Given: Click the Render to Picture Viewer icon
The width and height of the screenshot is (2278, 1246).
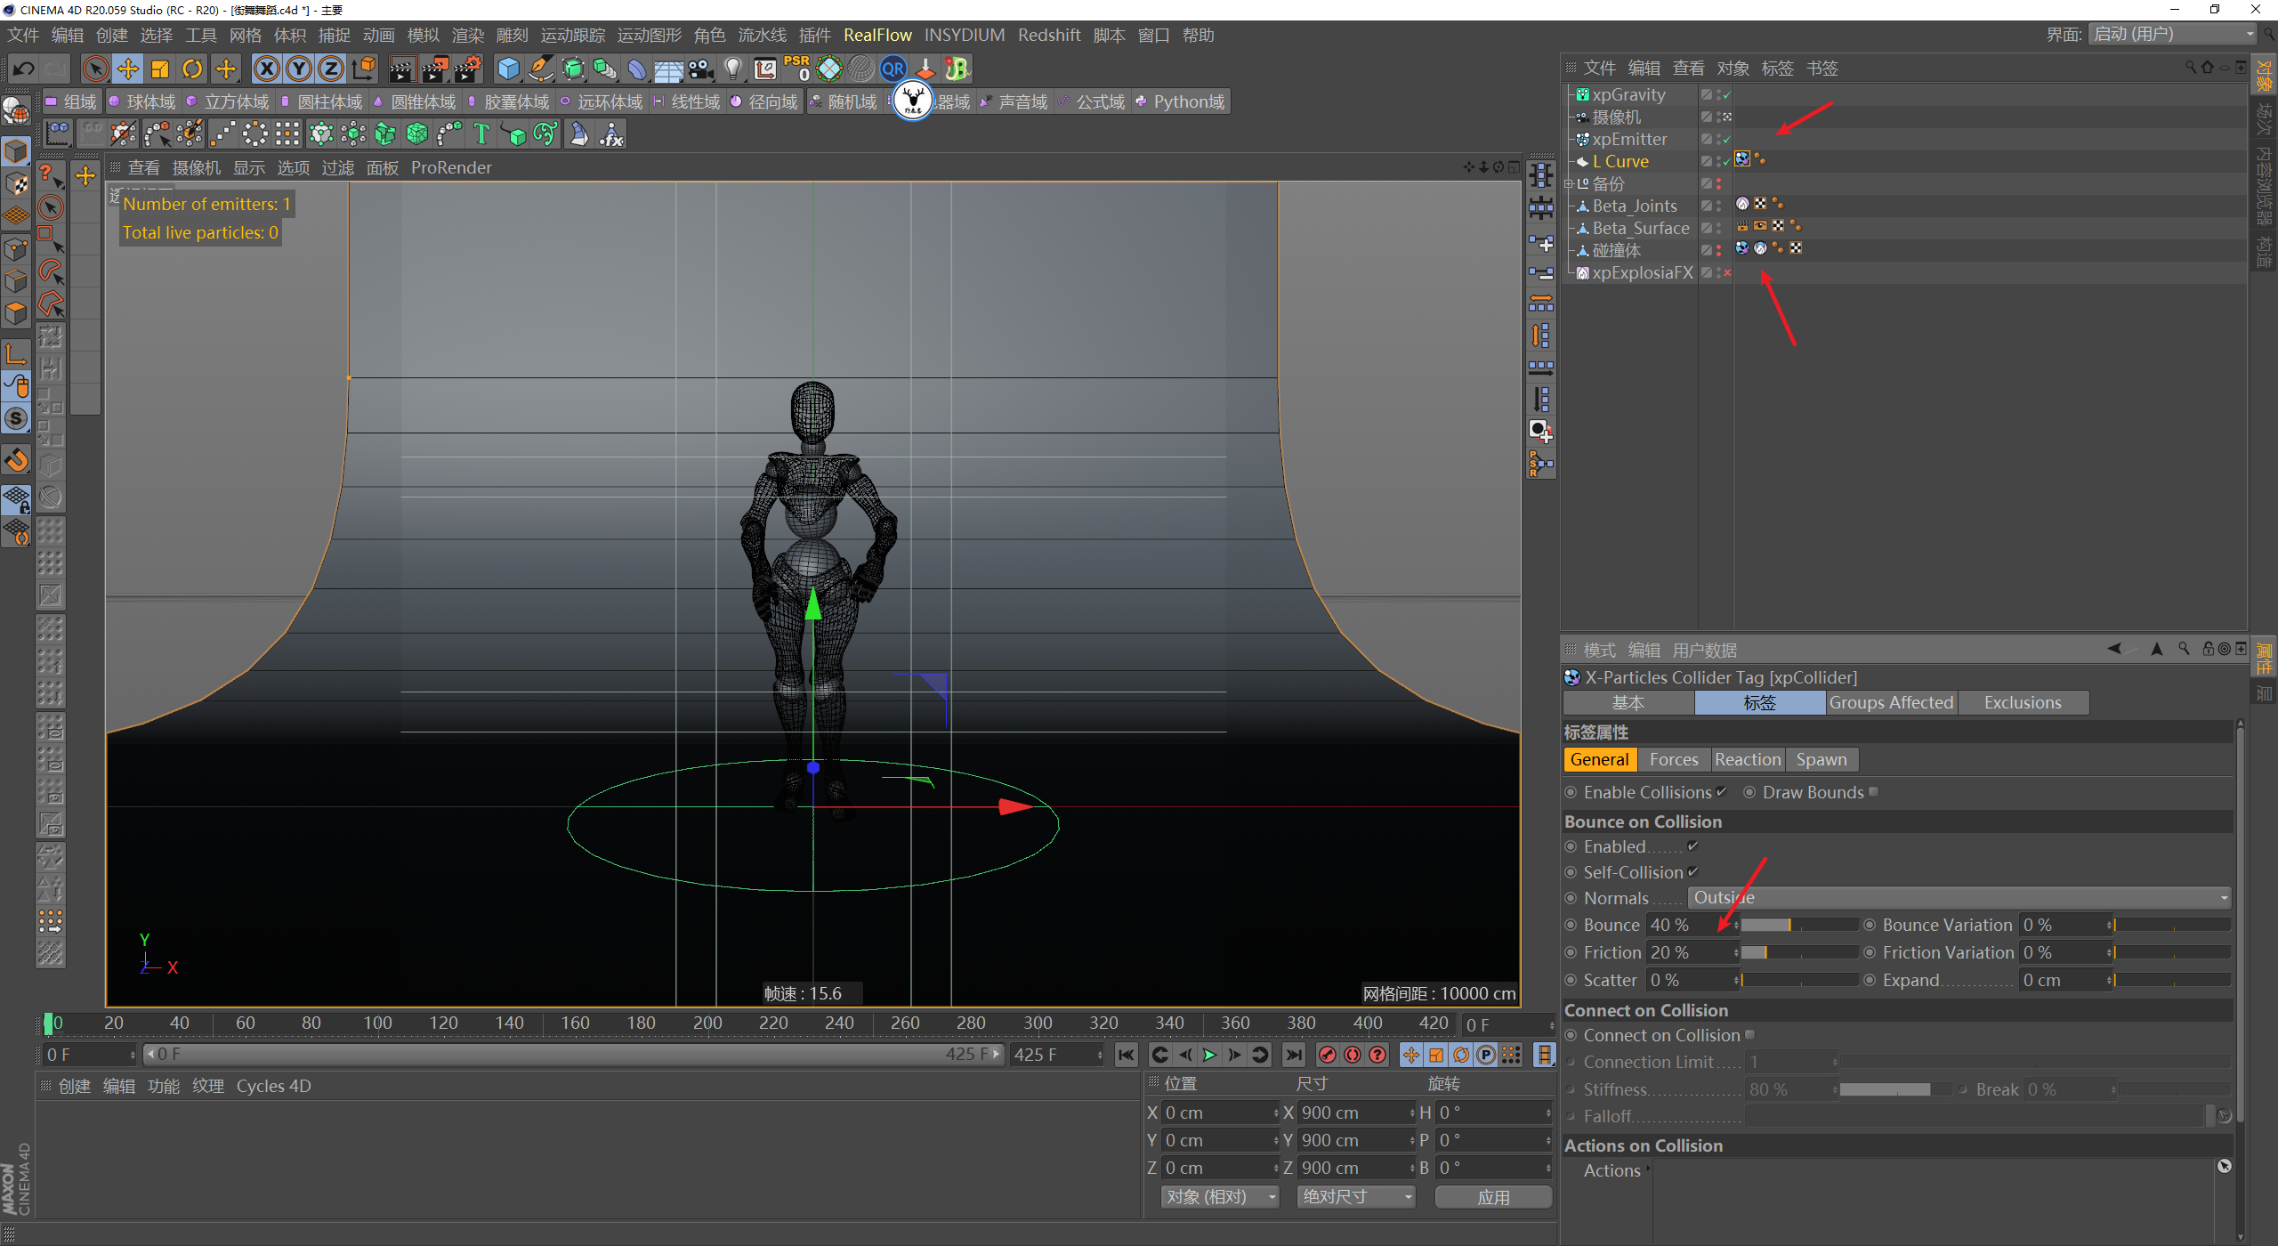Looking at the screenshot, I should tap(434, 69).
